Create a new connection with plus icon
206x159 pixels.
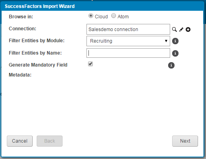188,29
